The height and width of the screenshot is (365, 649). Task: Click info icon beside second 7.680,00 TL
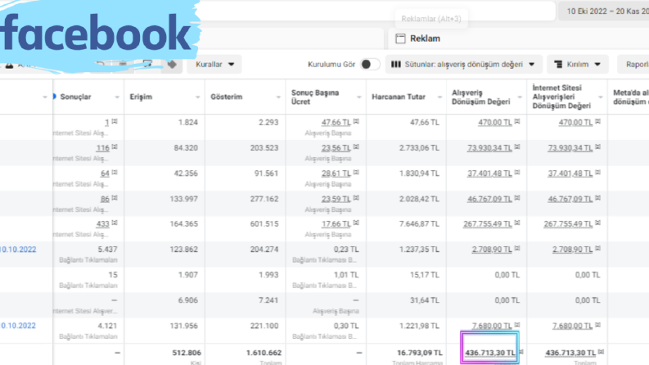[598, 325]
